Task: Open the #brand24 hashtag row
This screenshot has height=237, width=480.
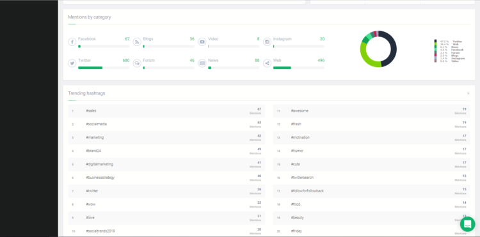Action: [166, 151]
